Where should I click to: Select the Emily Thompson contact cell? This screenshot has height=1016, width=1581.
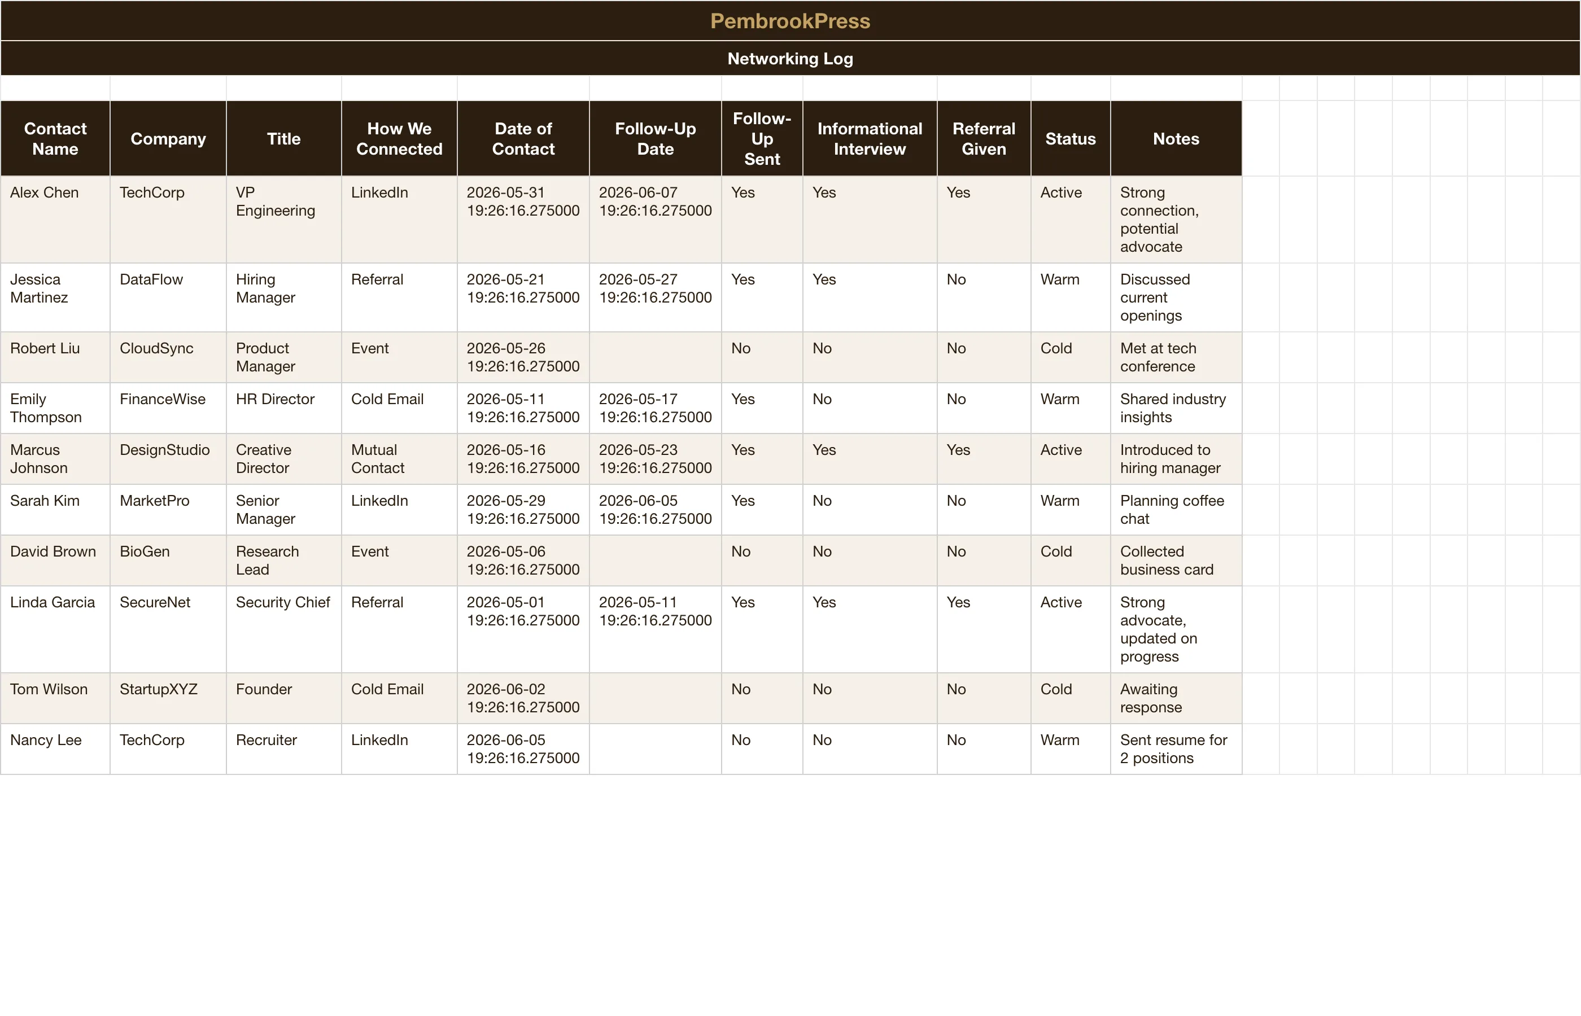[55, 409]
